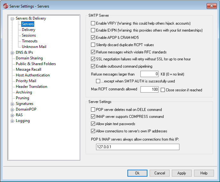
Task: Click the 127.0.0.1 IP address field
Action: pos(138,147)
